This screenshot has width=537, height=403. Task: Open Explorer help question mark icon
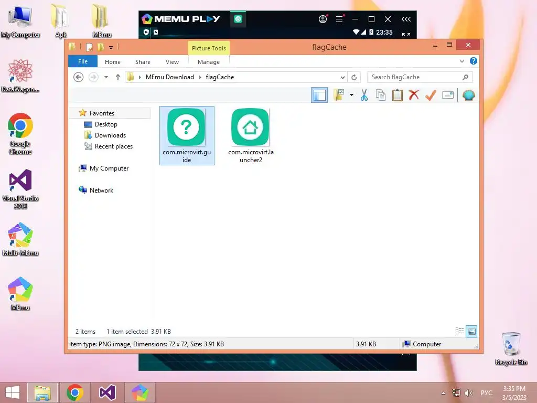(474, 61)
